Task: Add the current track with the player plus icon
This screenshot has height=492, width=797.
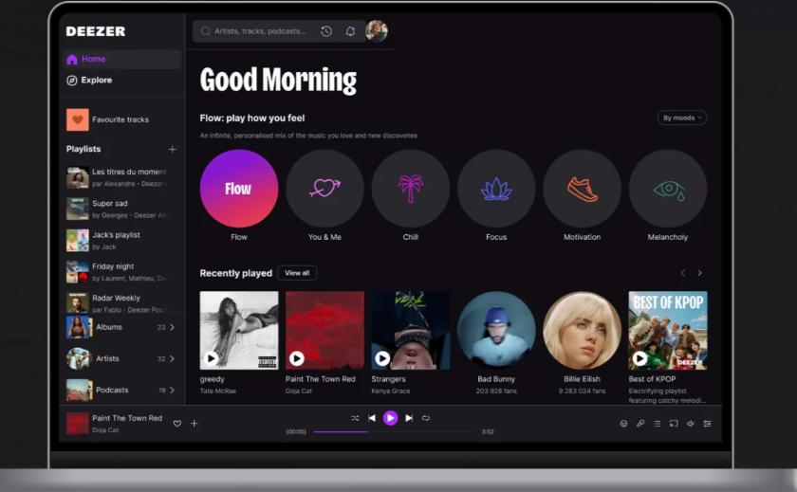Action: click(x=195, y=424)
